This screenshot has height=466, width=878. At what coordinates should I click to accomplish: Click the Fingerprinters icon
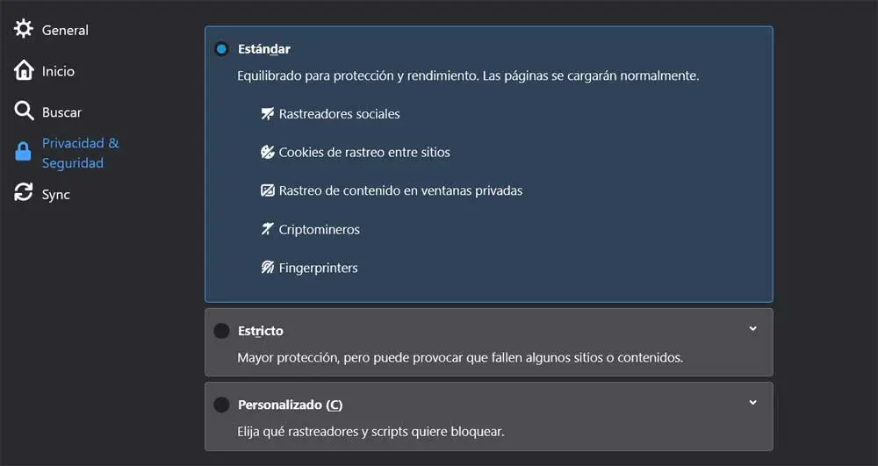tap(268, 269)
